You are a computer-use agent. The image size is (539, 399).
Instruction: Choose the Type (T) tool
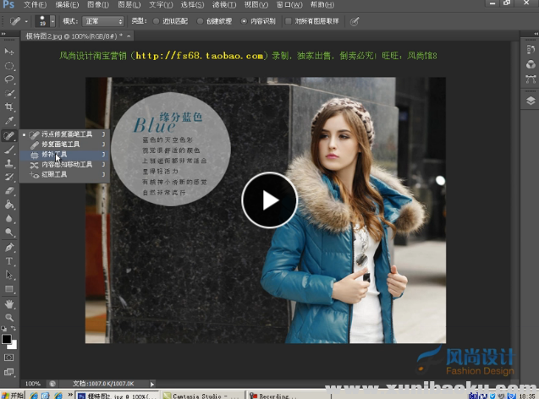9,261
